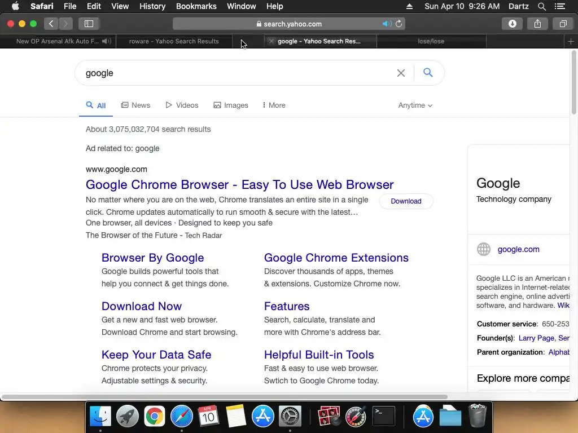The height and width of the screenshot is (433, 578).
Task: Reload the page with refresh icon
Action: click(399, 24)
